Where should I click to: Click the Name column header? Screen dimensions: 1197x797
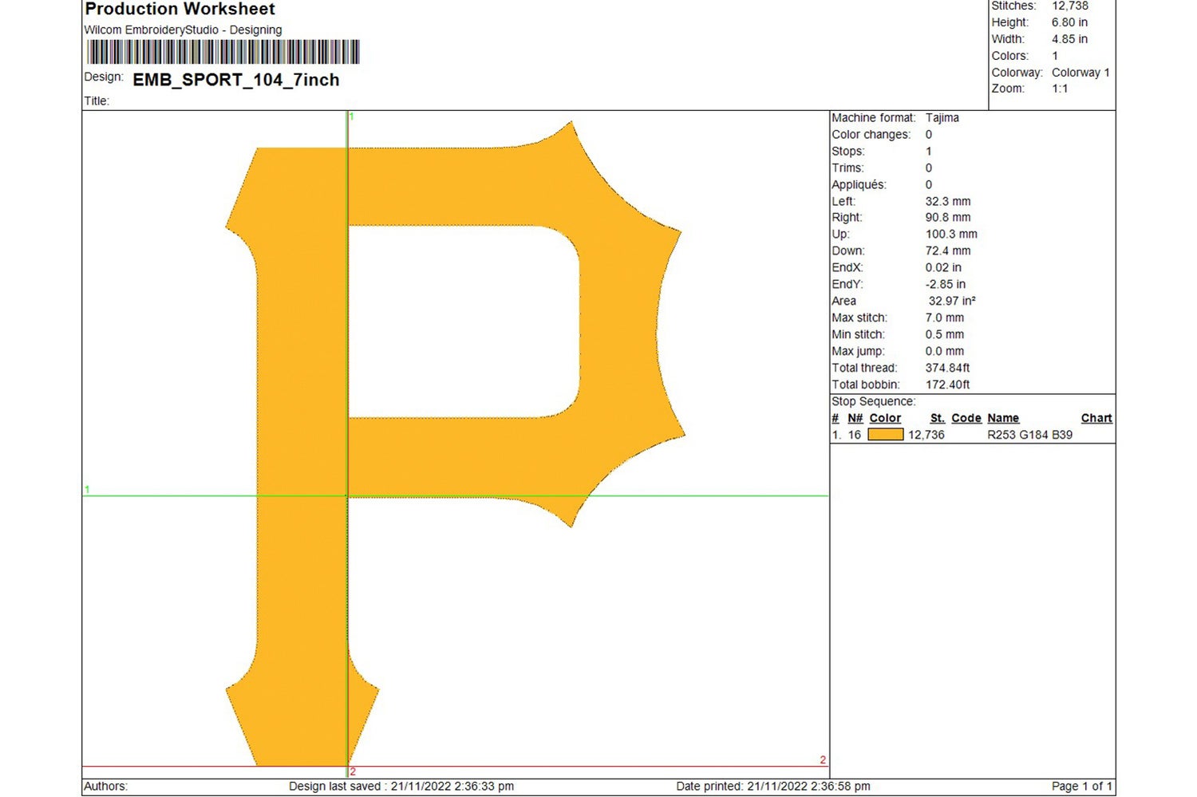point(1003,417)
